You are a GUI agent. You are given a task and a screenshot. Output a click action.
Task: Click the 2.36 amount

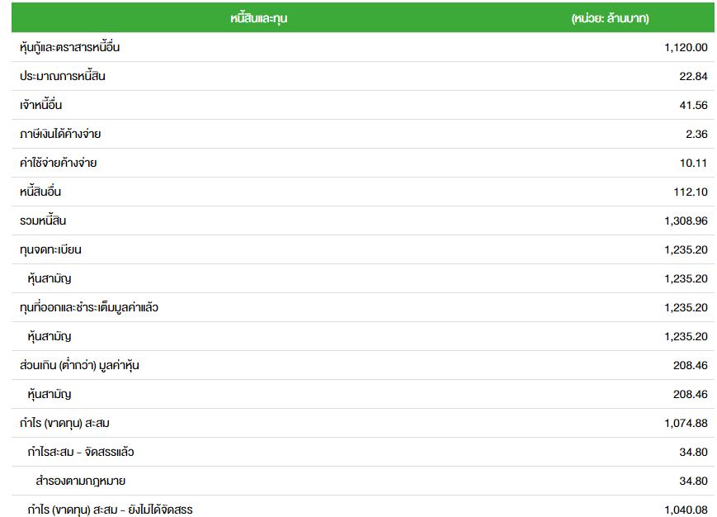[696, 134]
